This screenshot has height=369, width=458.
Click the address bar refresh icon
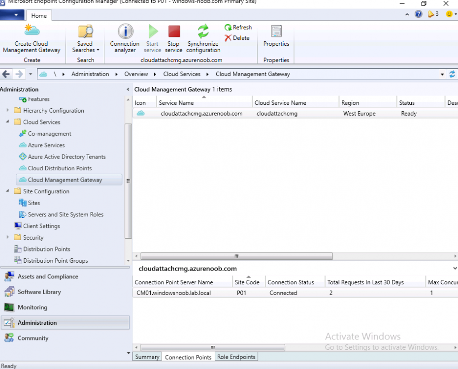click(452, 74)
